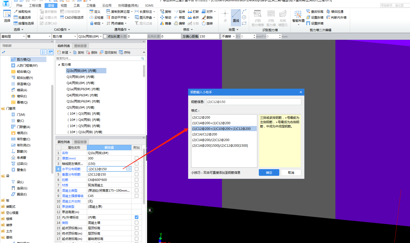Click the 复制 copy tool in ribbon

tap(166, 11)
